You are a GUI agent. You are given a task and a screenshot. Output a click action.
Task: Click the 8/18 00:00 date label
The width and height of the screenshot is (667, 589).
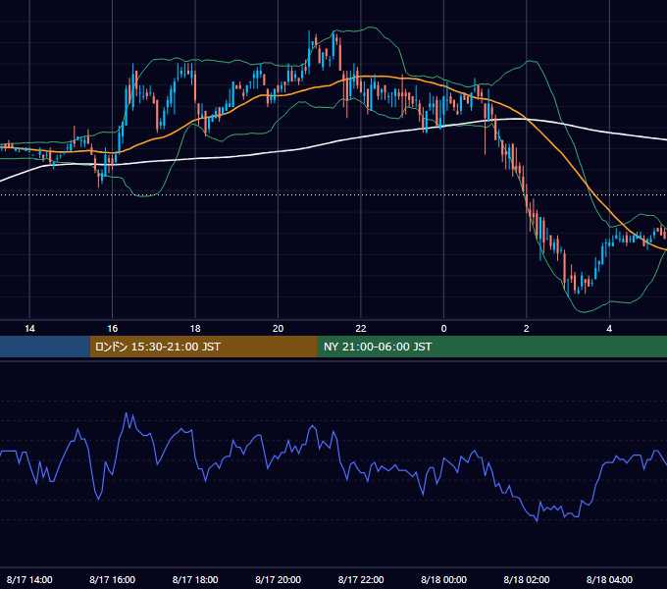[x=443, y=579]
